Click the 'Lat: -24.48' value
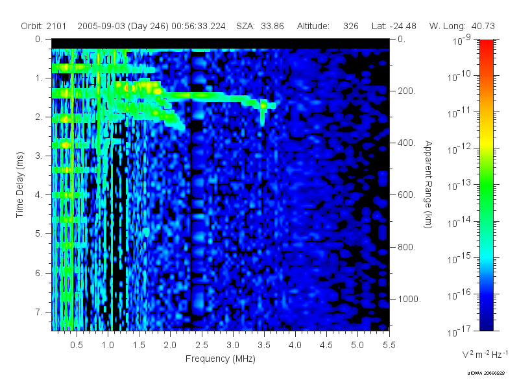The width and height of the screenshot is (519, 389). [394, 26]
